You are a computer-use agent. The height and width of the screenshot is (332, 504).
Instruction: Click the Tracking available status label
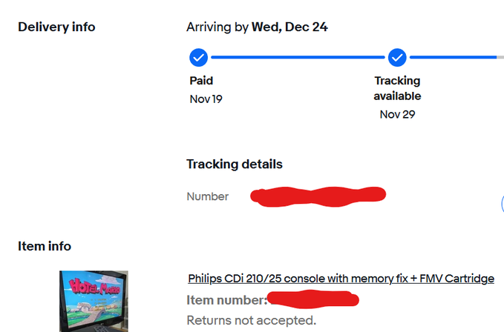click(397, 88)
